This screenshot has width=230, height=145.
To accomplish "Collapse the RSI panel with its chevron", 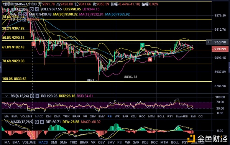I will tap(7, 96).
